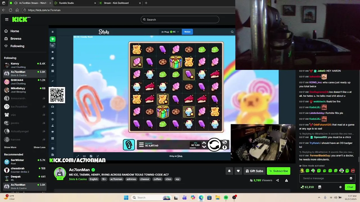Click the Gift Subs button
This screenshot has width=360, height=202.
coord(255,171)
